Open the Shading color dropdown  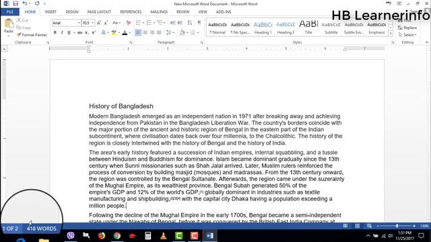(x=187, y=33)
